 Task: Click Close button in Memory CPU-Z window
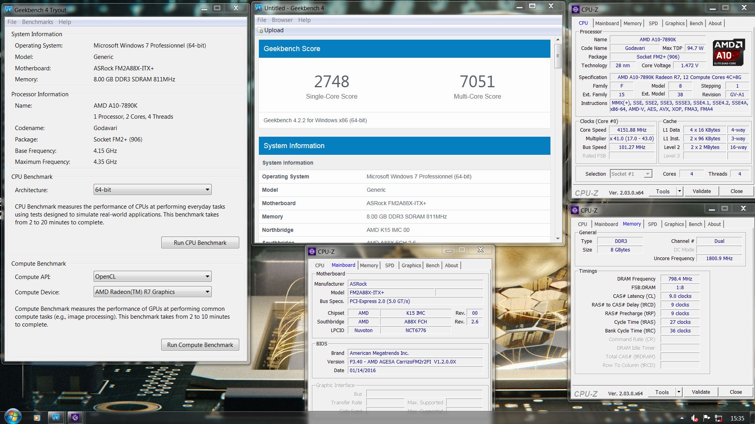point(735,392)
